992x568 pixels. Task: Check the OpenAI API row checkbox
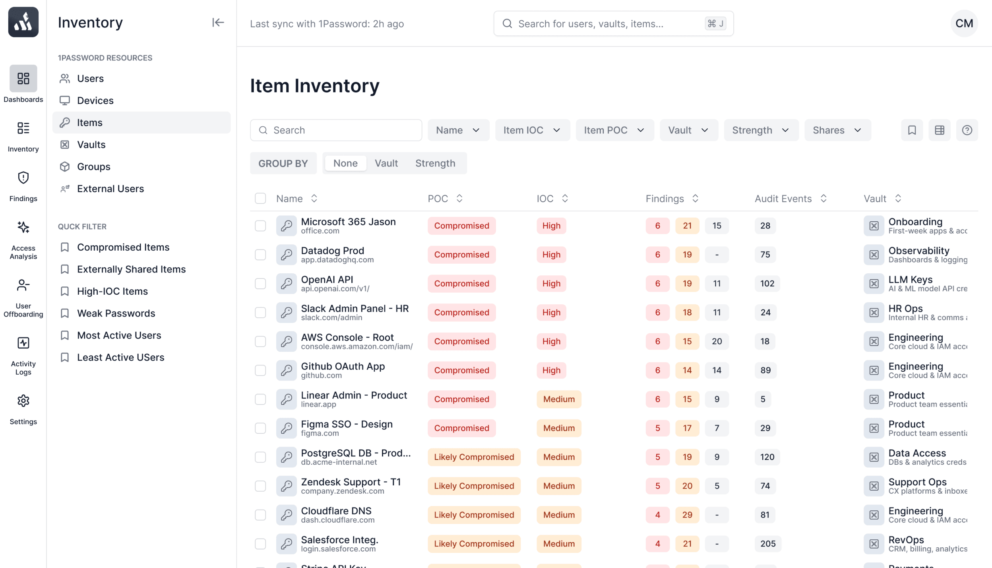pyautogui.click(x=260, y=284)
